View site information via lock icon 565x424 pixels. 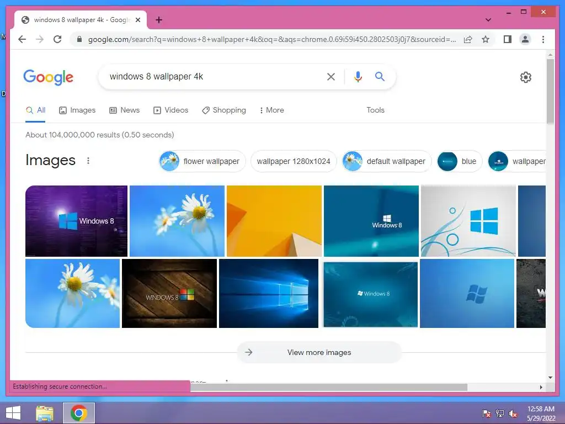click(x=79, y=39)
